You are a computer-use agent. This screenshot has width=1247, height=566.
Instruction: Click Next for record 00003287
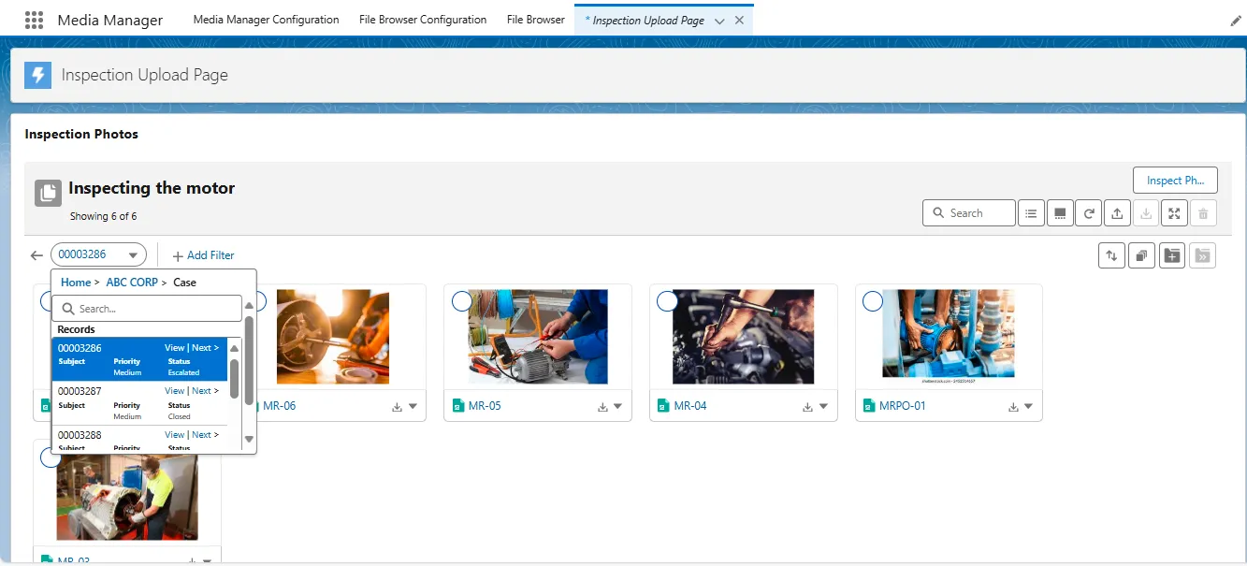(x=205, y=391)
